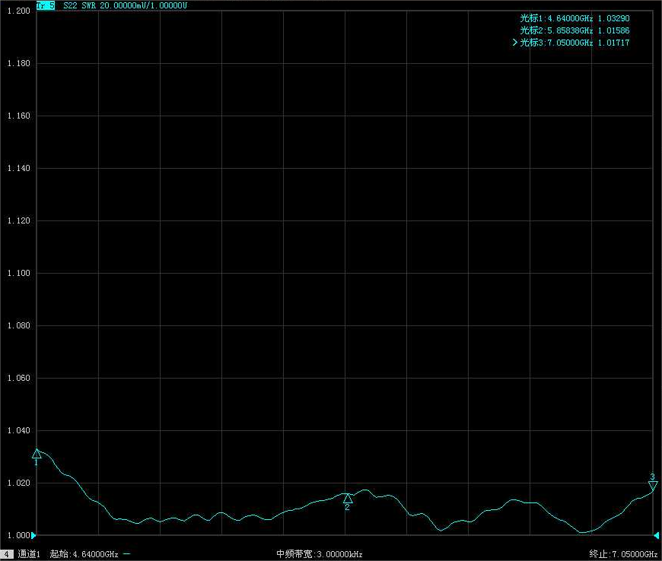This screenshot has width=662, height=561.
Task: Select the 光标3 7.05000GHz marker readout
Action: click(x=574, y=43)
